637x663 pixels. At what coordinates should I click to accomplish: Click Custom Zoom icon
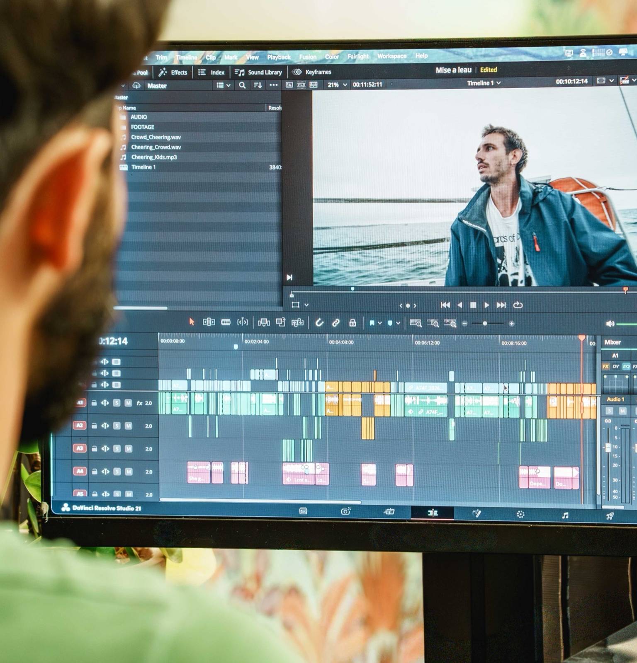click(450, 323)
